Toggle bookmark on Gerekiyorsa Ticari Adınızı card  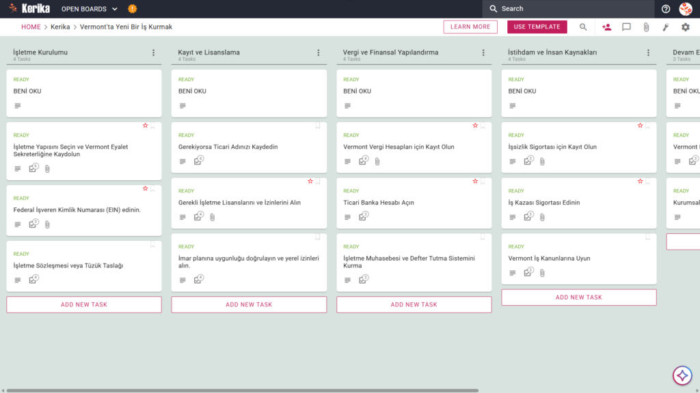(318, 126)
